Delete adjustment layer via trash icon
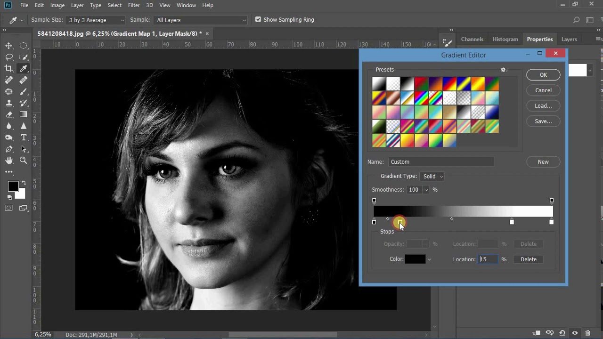 pyautogui.click(x=587, y=333)
